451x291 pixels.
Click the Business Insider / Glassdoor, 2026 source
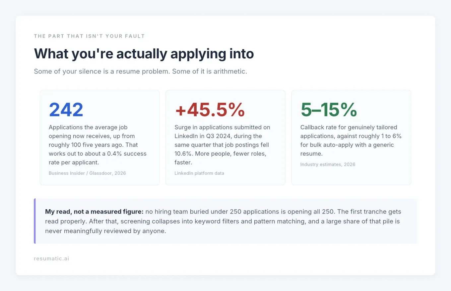[87, 173]
